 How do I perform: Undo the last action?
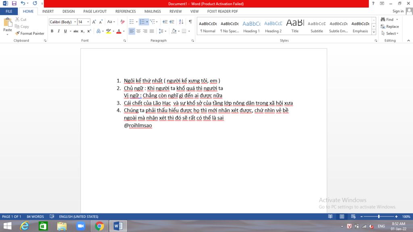pyautogui.click(x=23, y=3)
